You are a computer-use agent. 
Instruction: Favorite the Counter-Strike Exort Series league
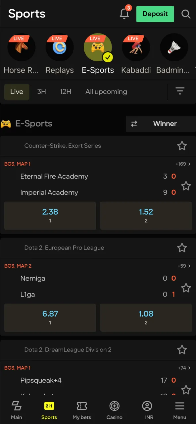pyautogui.click(x=182, y=146)
